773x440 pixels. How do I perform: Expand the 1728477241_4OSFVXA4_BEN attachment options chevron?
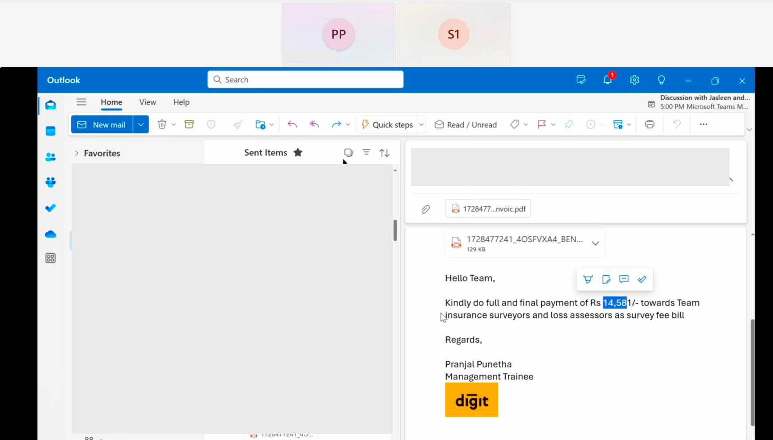595,243
